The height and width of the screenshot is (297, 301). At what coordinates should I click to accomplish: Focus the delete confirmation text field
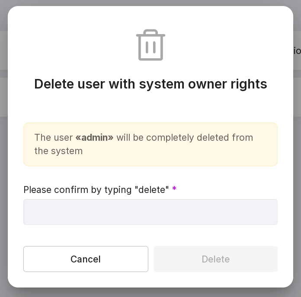click(x=150, y=212)
